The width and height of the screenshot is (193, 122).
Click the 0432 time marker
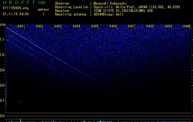pyautogui.click(x=40, y=26)
